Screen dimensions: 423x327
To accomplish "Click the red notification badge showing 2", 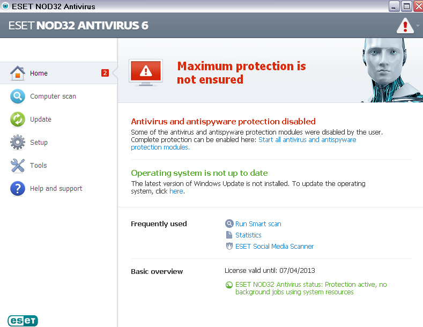I will 105,73.
